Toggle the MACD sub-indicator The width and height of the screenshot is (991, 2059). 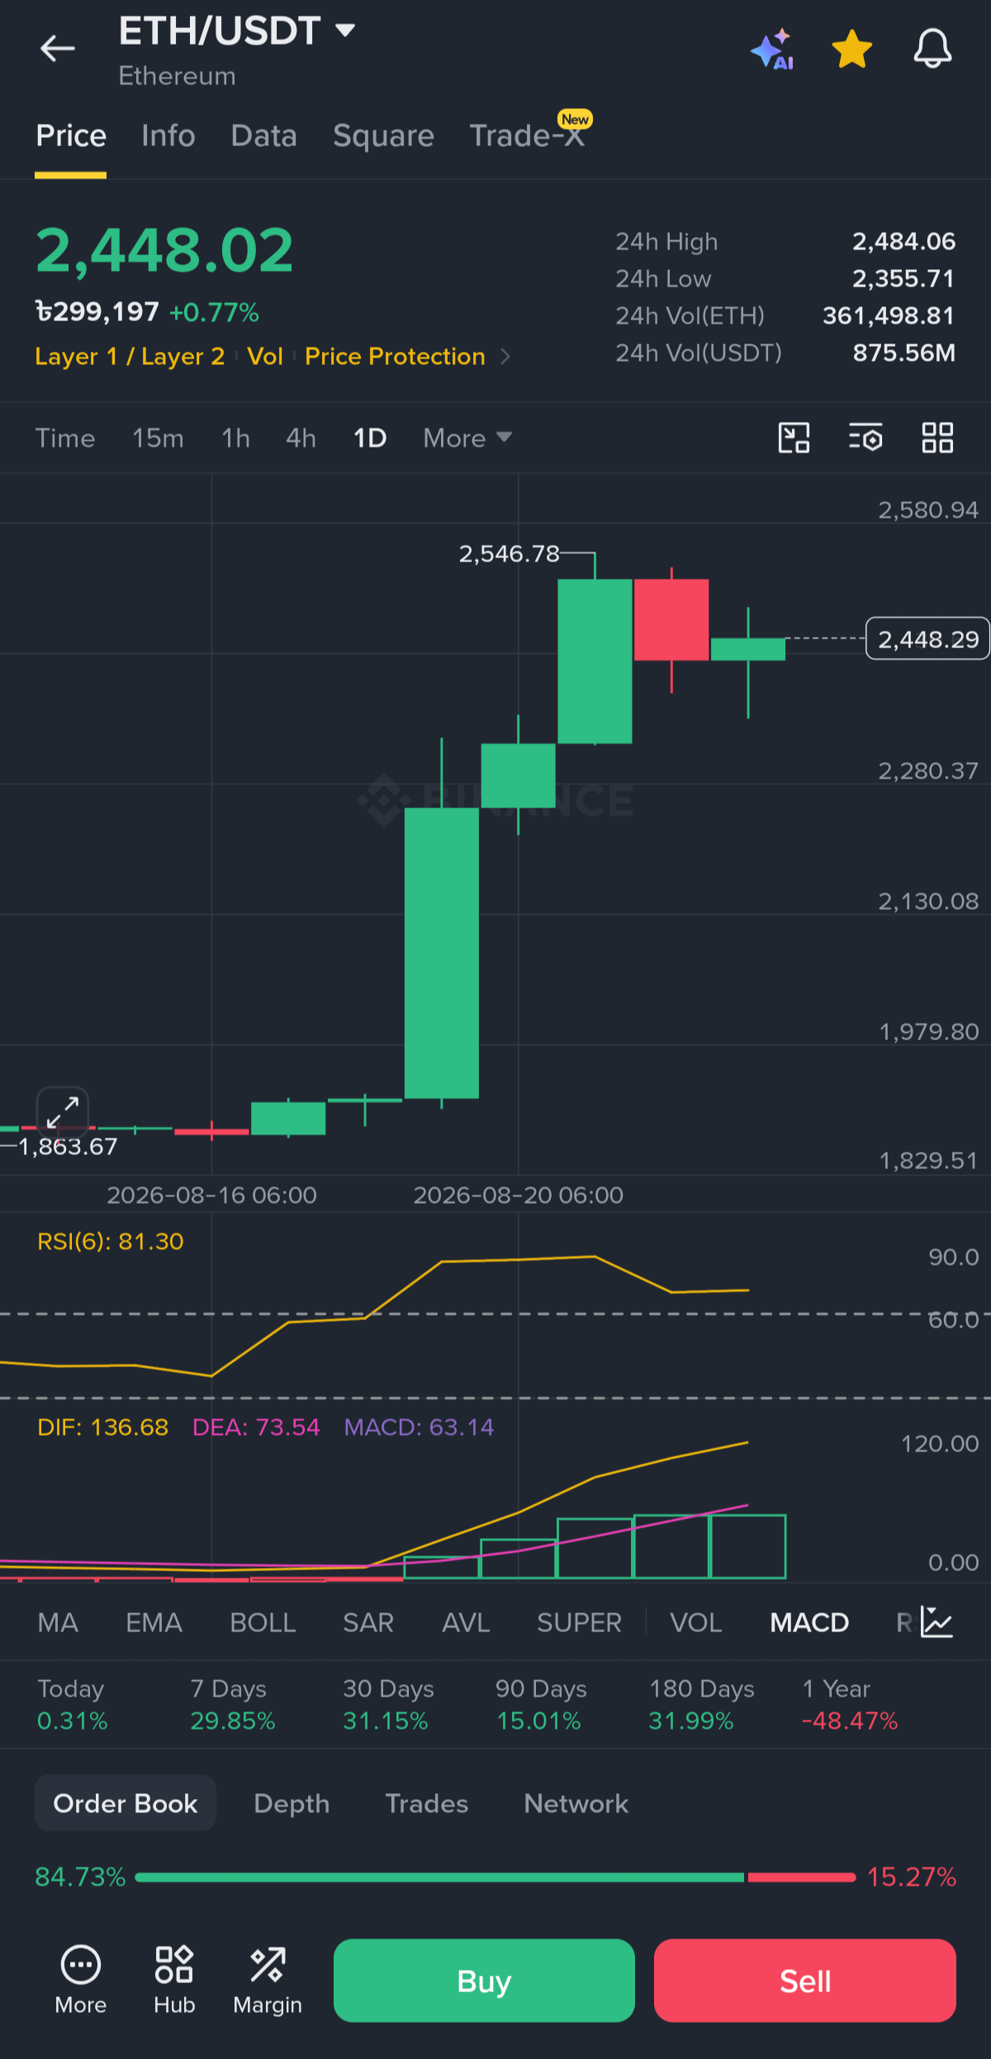coord(809,1623)
